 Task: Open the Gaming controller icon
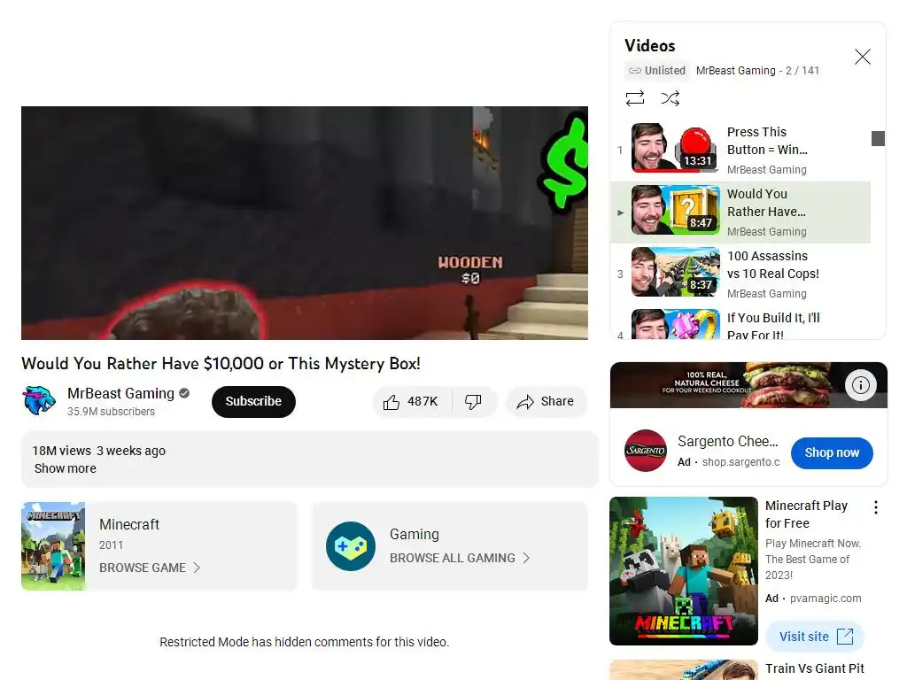click(351, 545)
